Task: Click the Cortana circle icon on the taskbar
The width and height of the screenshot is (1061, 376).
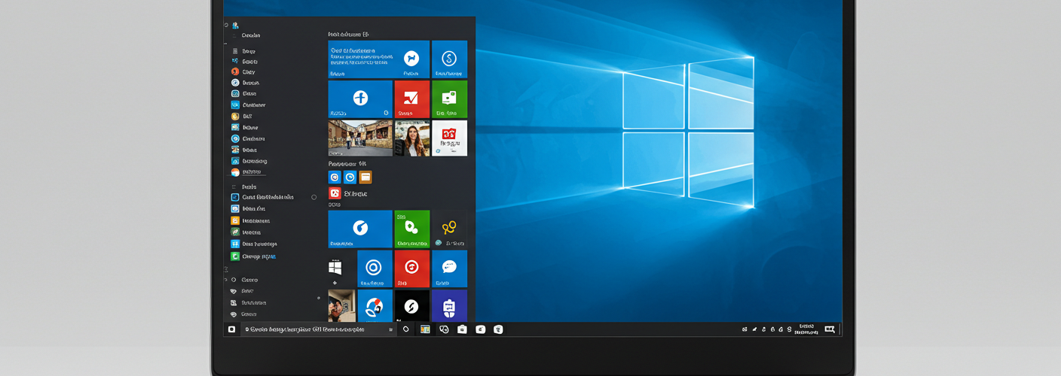Action: [406, 329]
